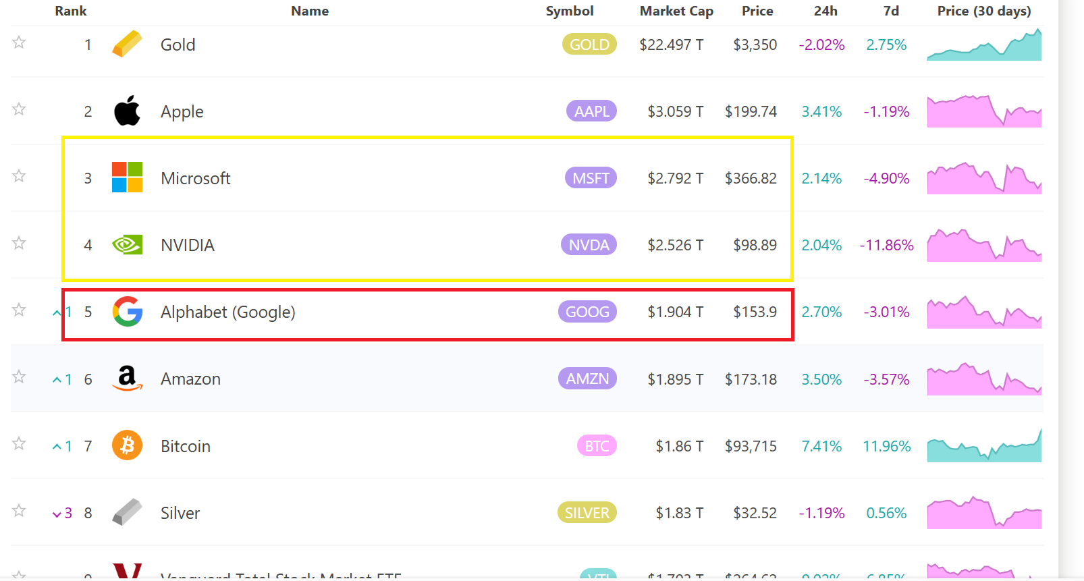Click Microsoft market cap $2.792 T
1084x581 pixels.
[675, 178]
